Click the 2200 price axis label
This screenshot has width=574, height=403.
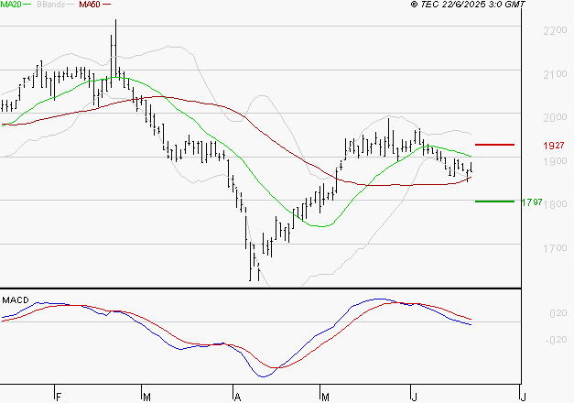pyautogui.click(x=555, y=31)
